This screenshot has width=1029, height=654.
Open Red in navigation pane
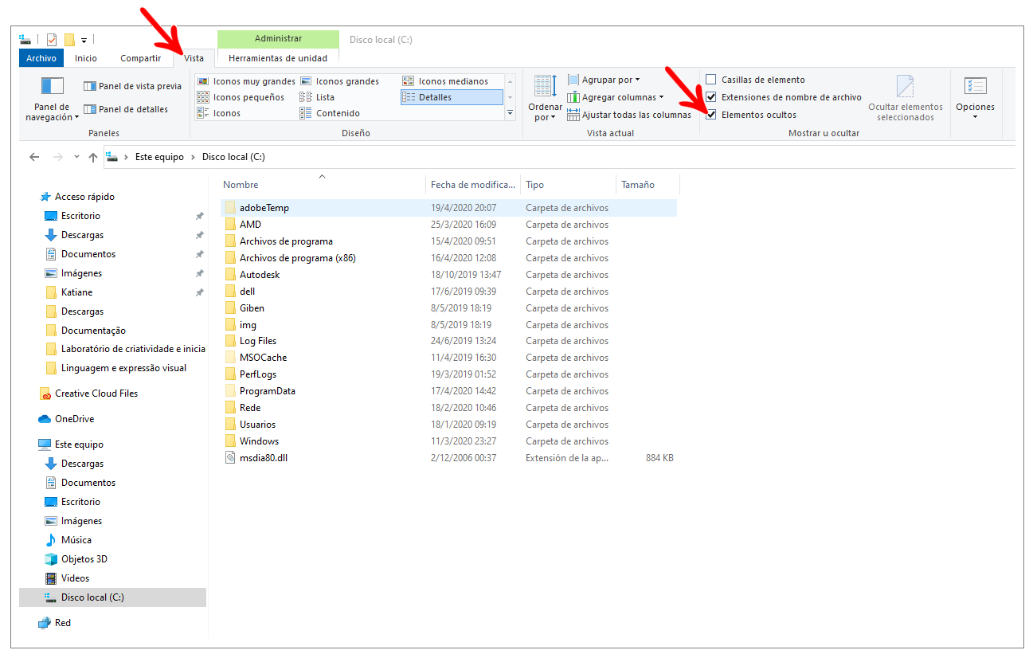coord(63,623)
